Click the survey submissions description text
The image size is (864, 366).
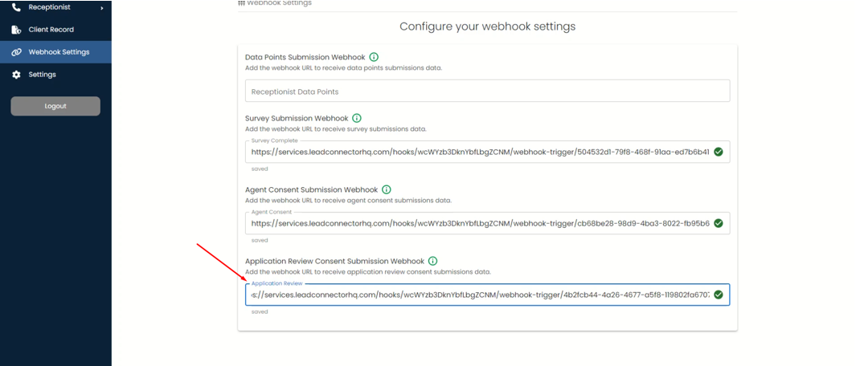[x=336, y=129]
